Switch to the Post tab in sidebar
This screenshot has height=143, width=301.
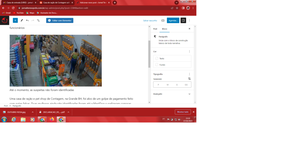[x=155, y=29]
